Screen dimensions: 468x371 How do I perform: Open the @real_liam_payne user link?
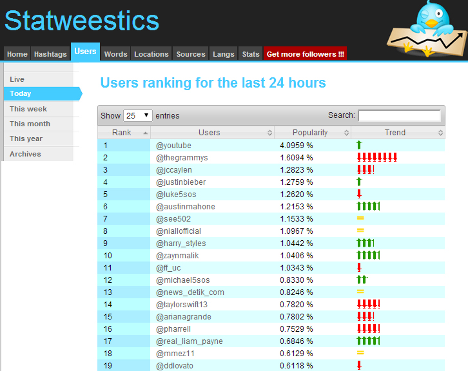pos(190,341)
